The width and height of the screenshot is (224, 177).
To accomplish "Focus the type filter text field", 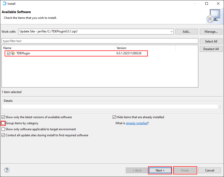I will [100, 41].
